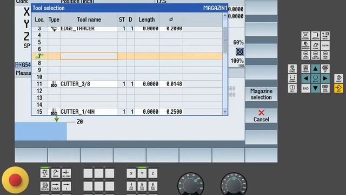Select the EDGE_TRACER tool row
Viewport: 346px width, 195px height.
click(x=127, y=29)
